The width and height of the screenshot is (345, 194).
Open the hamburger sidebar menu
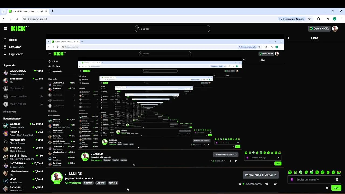pos(6,29)
